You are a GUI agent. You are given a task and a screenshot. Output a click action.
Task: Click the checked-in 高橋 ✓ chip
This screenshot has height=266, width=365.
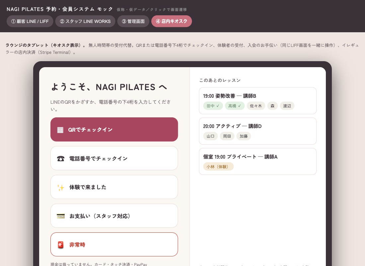235,106
